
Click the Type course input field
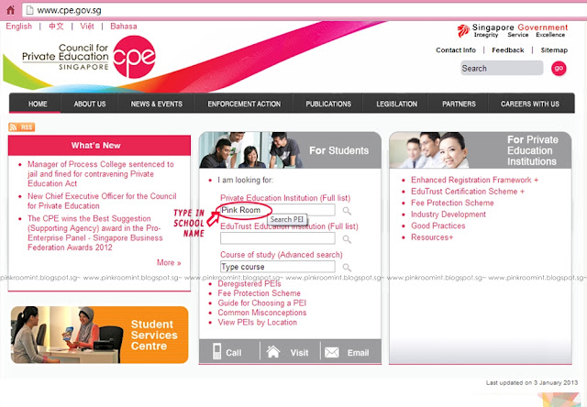[277, 267]
